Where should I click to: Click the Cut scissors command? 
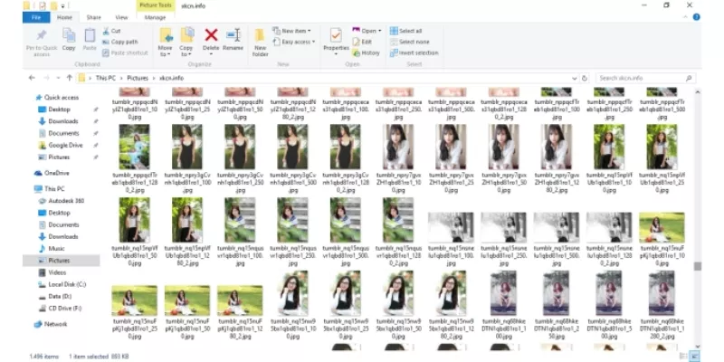(111, 31)
